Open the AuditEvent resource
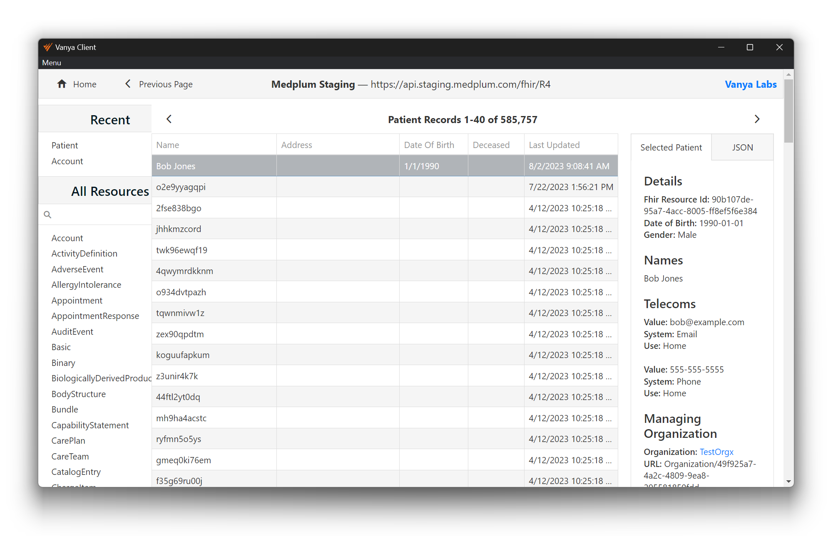 click(x=72, y=331)
